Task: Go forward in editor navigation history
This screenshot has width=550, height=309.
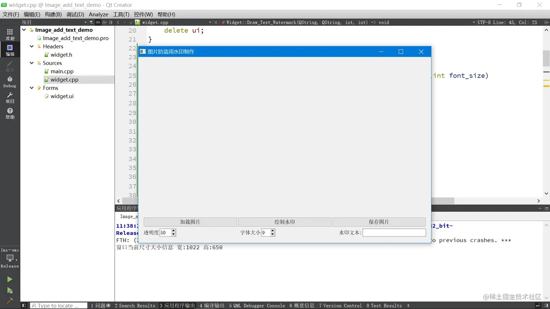Action: click(x=124, y=22)
